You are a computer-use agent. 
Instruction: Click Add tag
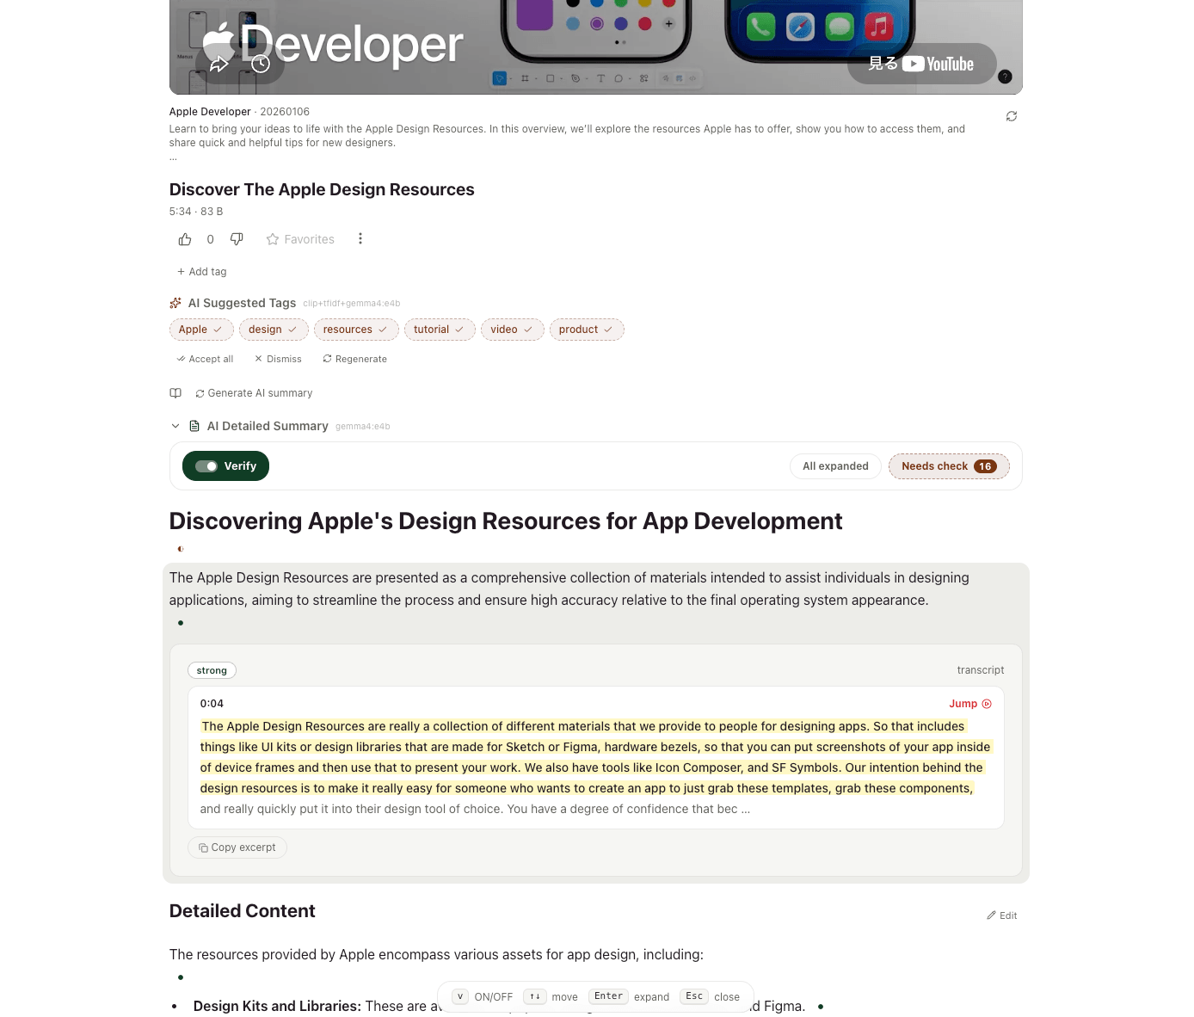click(x=202, y=272)
